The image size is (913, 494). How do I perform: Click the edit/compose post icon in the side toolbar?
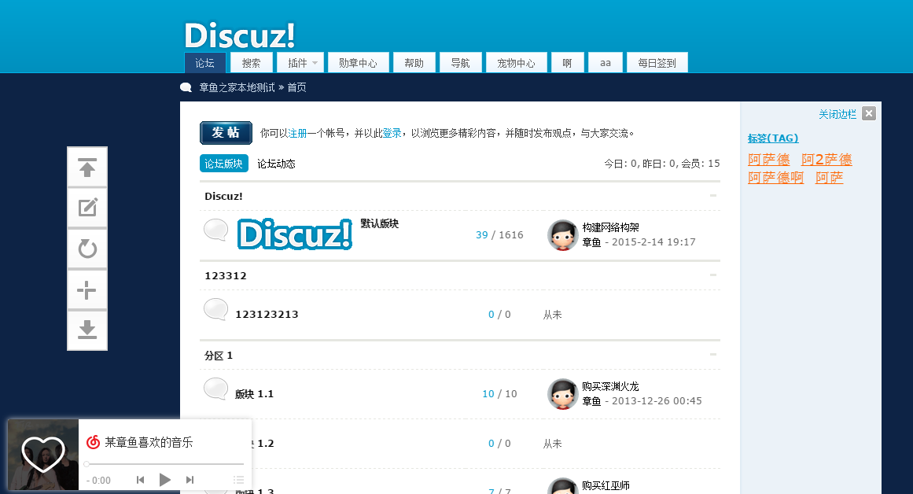pos(87,208)
